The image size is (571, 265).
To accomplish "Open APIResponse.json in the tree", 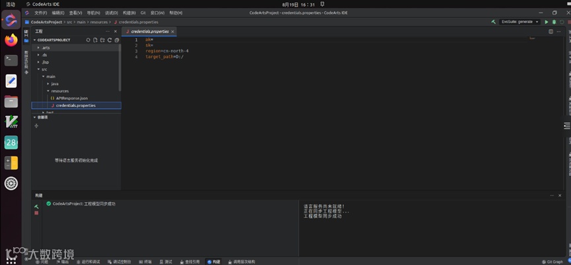I will coord(71,98).
